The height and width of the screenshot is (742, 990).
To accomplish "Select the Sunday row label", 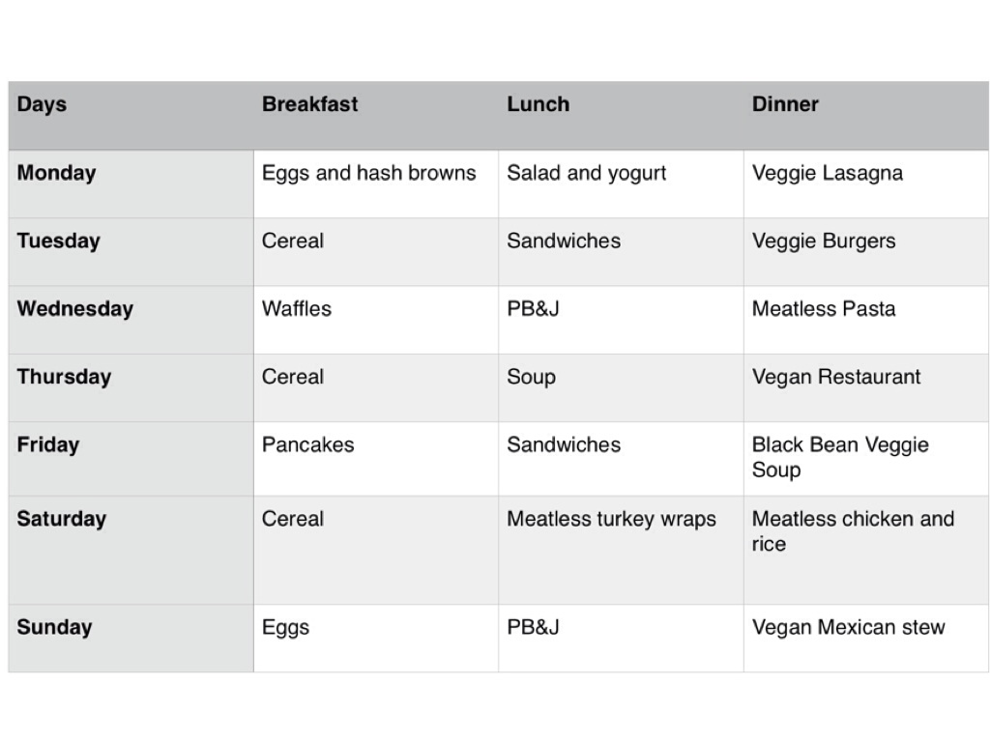I will coord(55,627).
